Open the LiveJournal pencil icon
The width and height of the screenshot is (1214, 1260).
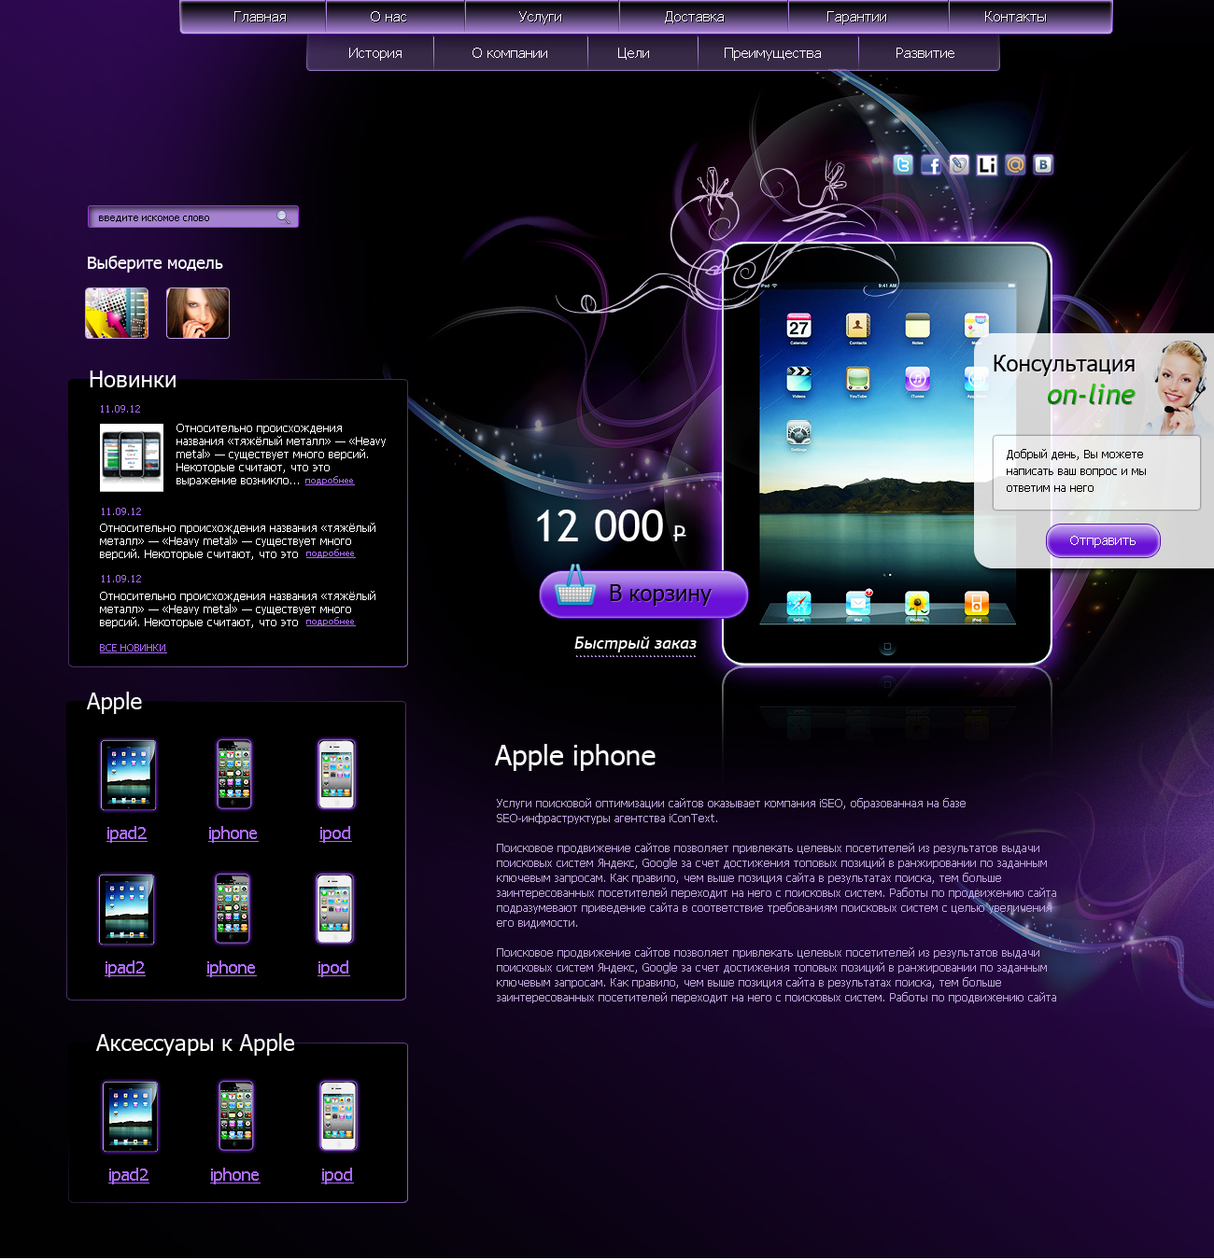959,165
